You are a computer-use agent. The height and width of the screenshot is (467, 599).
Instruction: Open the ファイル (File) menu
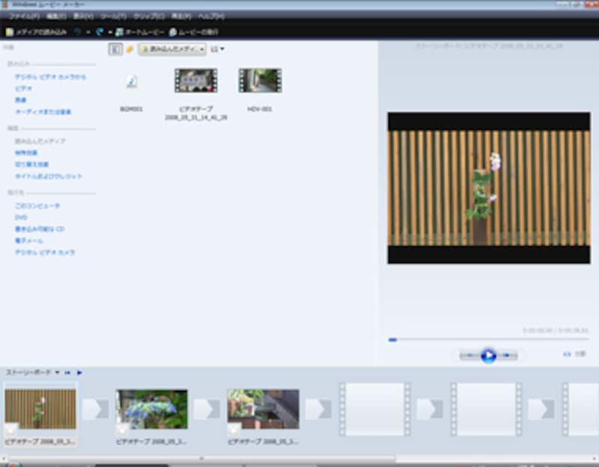[x=25, y=16]
